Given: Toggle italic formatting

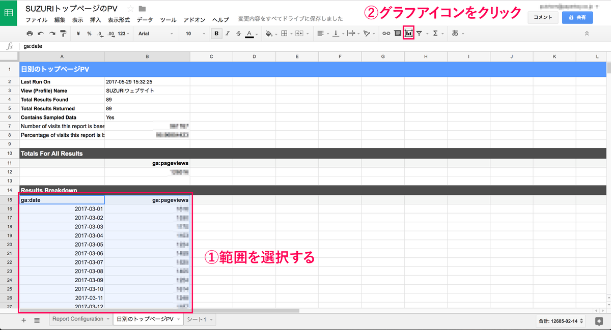Looking at the screenshot, I should coord(228,34).
